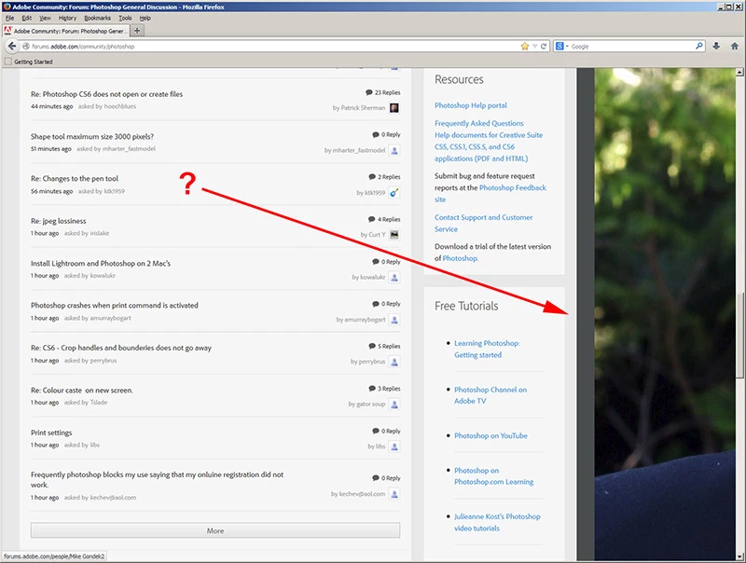Open the Photoshop Help portal link
This screenshot has width=746, height=563.
tap(471, 105)
